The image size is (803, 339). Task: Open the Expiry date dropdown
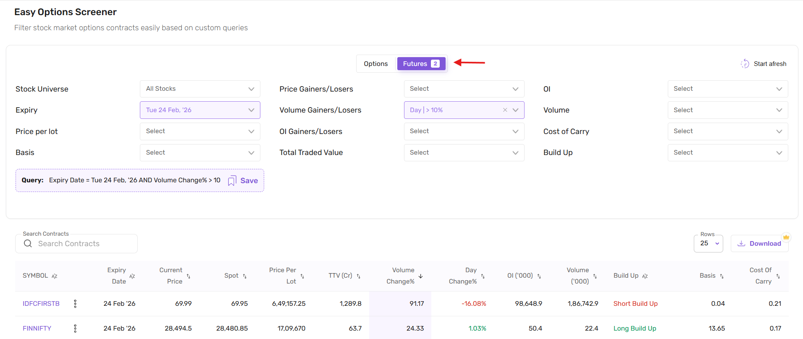(x=200, y=110)
